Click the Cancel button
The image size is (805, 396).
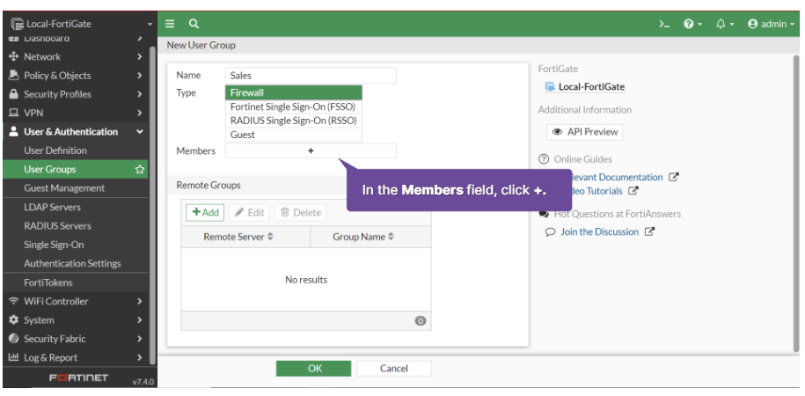point(394,368)
